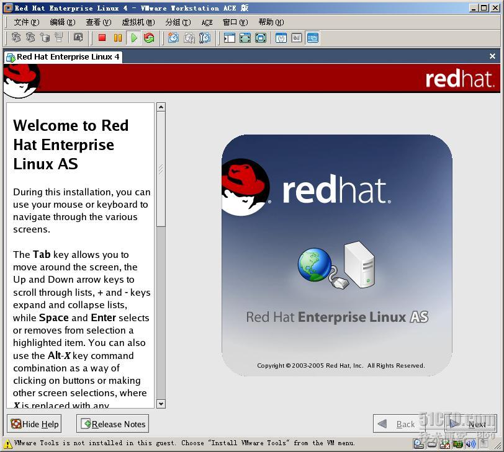The height and width of the screenshot is (452, 504).
Task: Click the Red Hat Enterprise Linux AS splash image
Action: point(337,255)
